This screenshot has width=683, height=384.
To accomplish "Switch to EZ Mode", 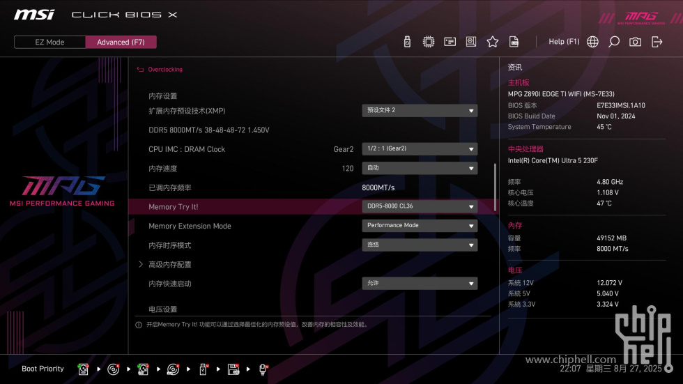I will coord(49,43).
